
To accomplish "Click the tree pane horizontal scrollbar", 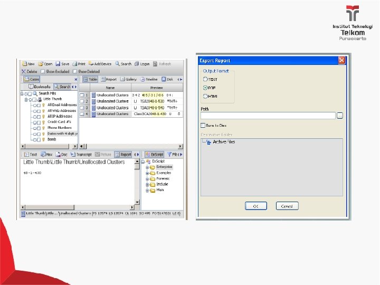I will click(49, 146).
